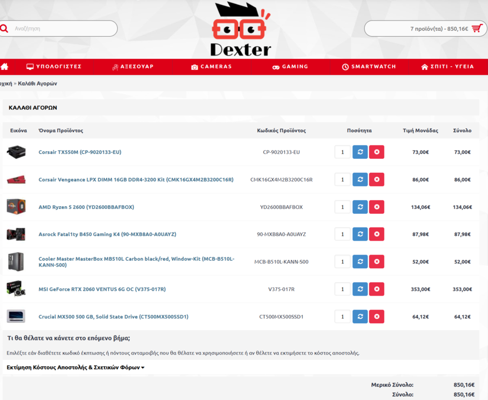Screen dimensions: 488x400
Task: Click the product code 90-MXB8A0-A0UAYZ
Action: 281,234
